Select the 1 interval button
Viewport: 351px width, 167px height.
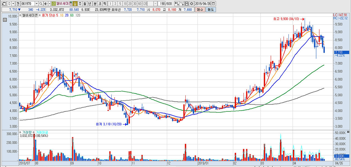[x=110, y=4]
